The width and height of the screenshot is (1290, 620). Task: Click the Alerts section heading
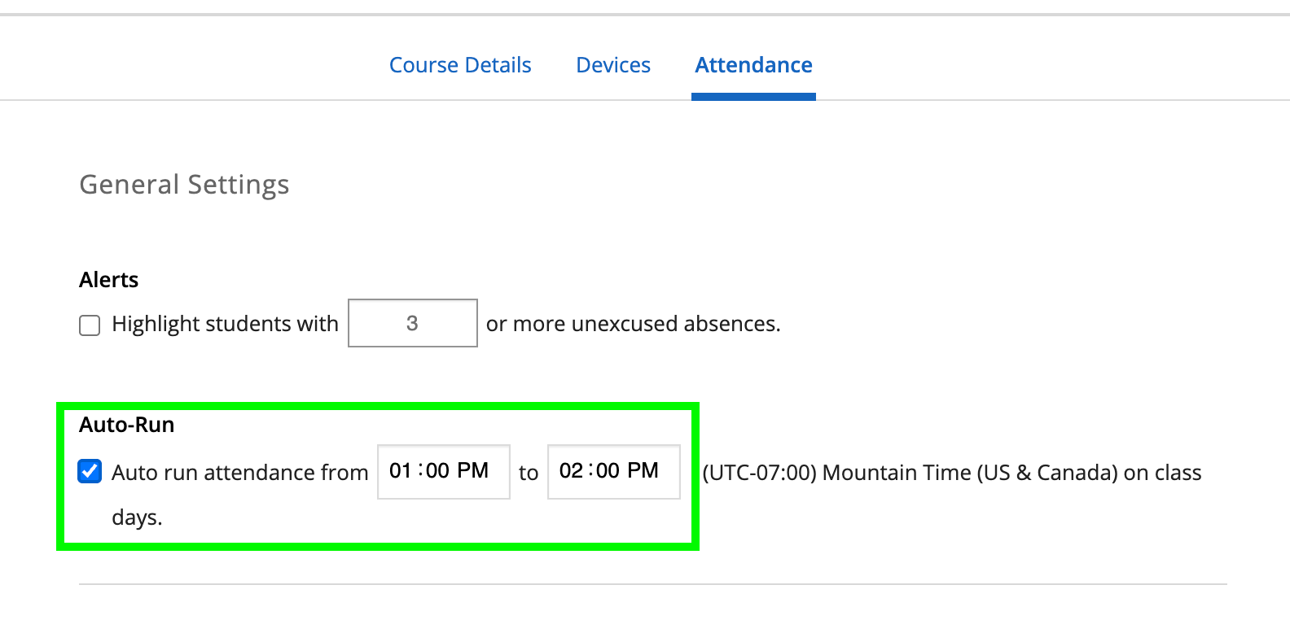108,280
